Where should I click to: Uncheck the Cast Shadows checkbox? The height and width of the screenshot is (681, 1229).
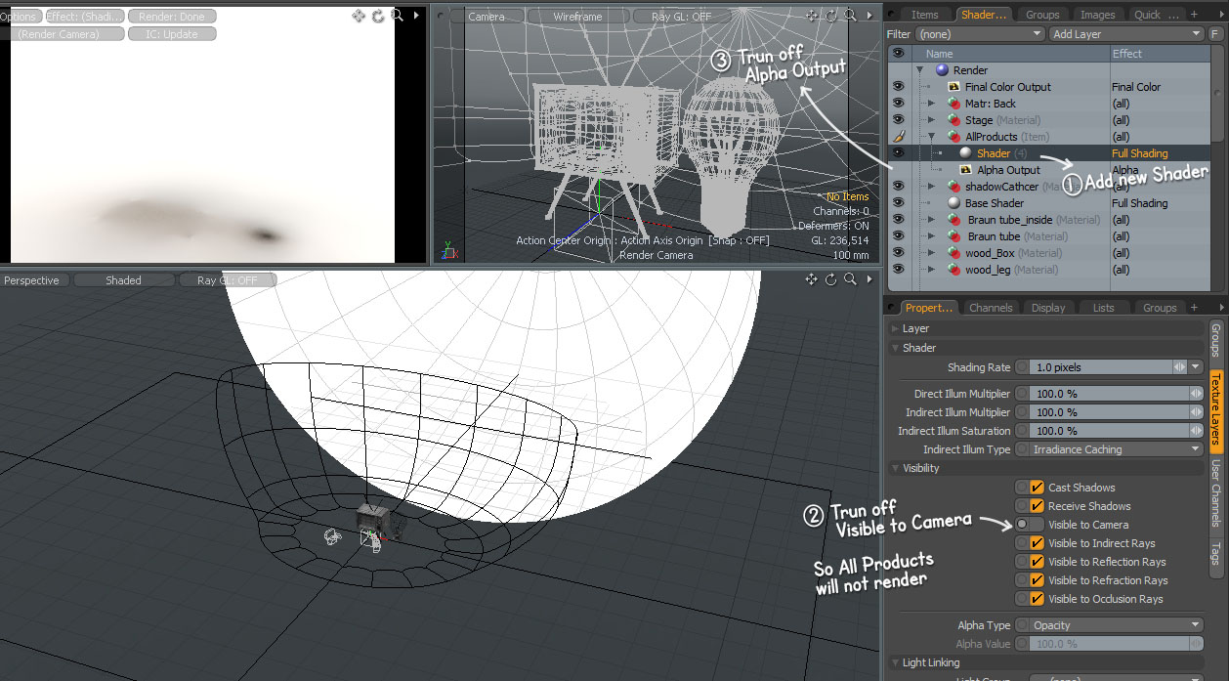[1036, 488]
